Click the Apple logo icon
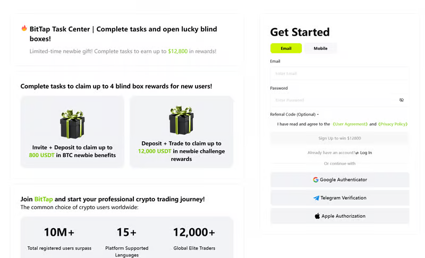Screen dimensions: 425x258 tap(317, 216)
